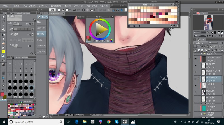Click the Windows search box on taskbar

coord(36,122)
